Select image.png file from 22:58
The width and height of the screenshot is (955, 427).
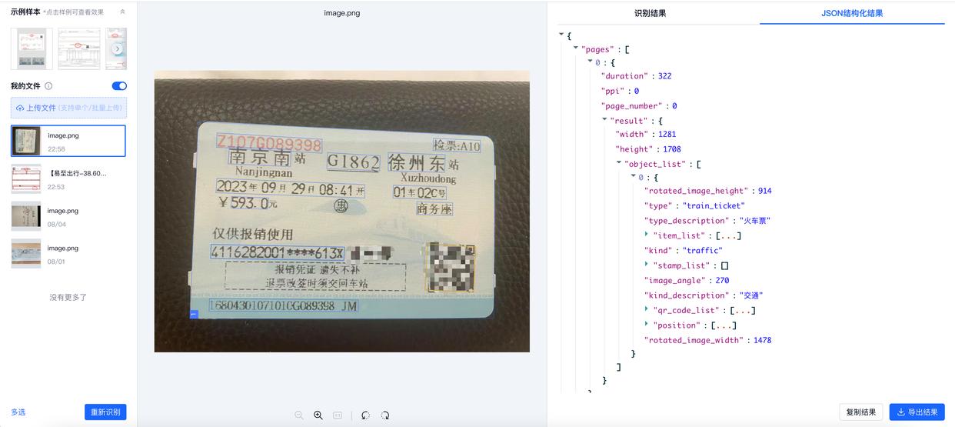point(68,142)
